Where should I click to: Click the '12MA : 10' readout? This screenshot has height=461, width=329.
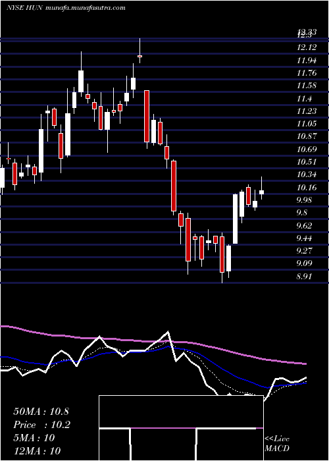(x=37, y=451)
